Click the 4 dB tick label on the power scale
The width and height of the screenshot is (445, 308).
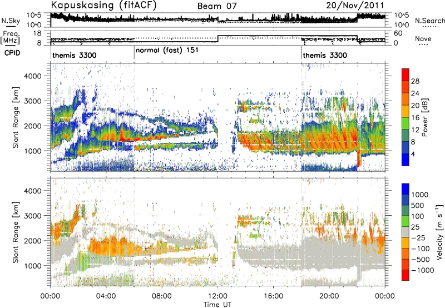(x=413, y=155)
